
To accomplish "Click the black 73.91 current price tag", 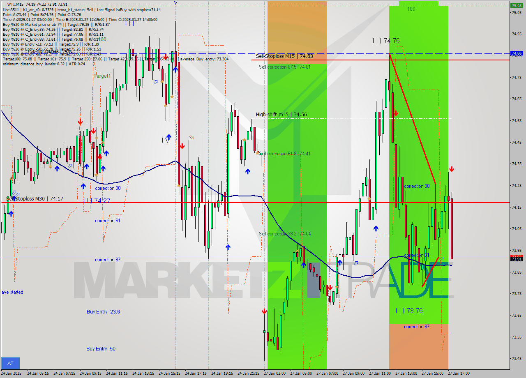I will [x=517, y=259].
